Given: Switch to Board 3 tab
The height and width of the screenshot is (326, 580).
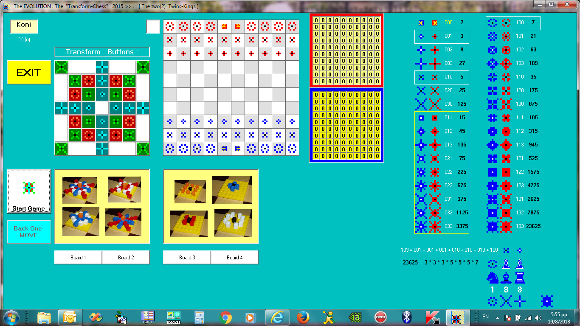Looking at the screenshot, I should pyautogui.click(x=187, y=258).
